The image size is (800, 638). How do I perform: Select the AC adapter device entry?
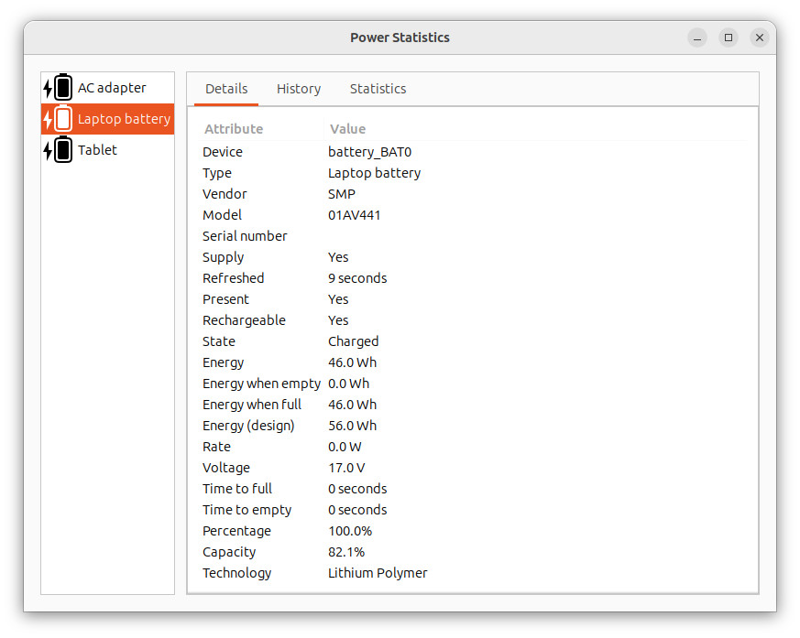[107, 88]
